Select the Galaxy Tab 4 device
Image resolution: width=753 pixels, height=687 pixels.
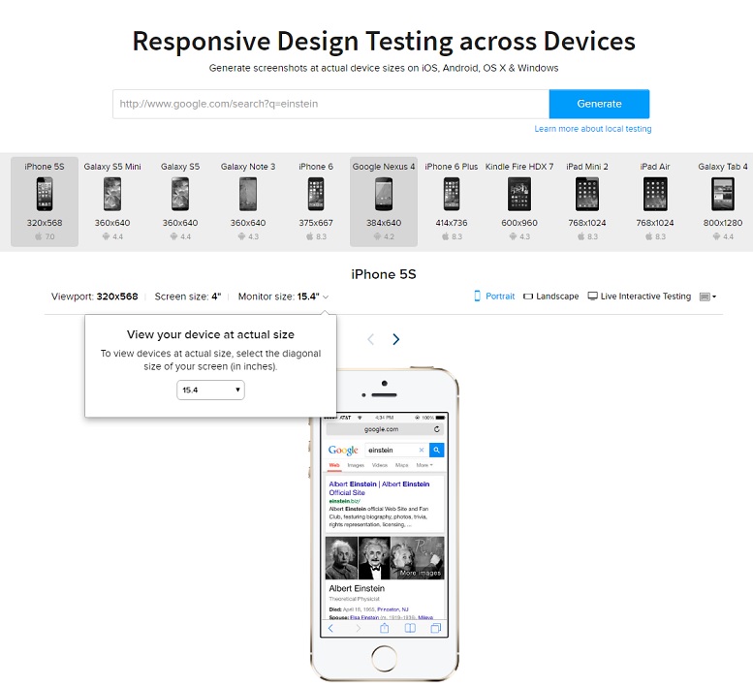coord(723,202)
